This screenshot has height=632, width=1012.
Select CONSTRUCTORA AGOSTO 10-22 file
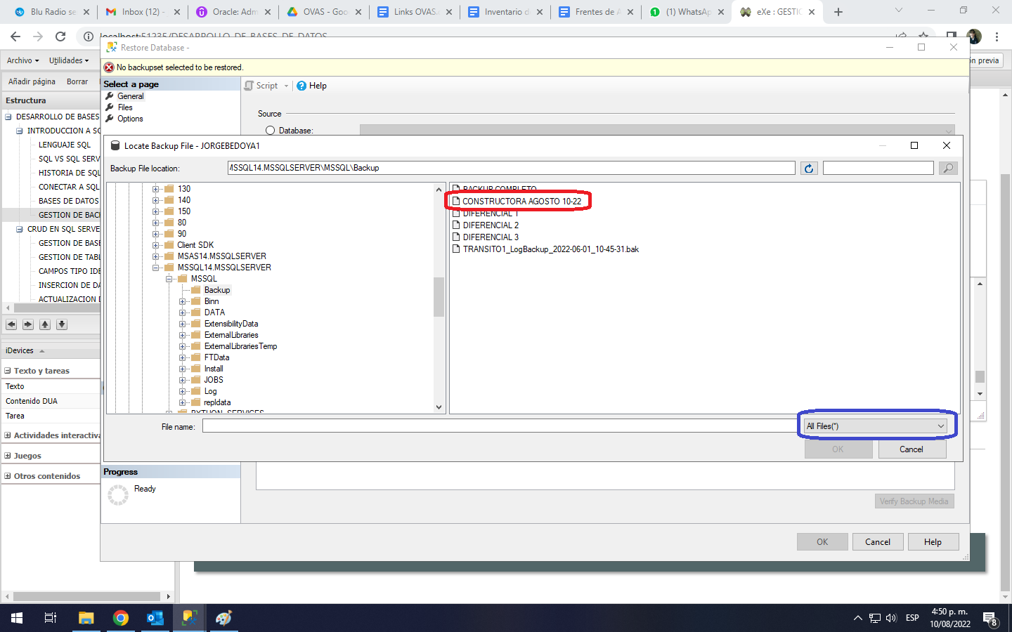click(521, 202)
